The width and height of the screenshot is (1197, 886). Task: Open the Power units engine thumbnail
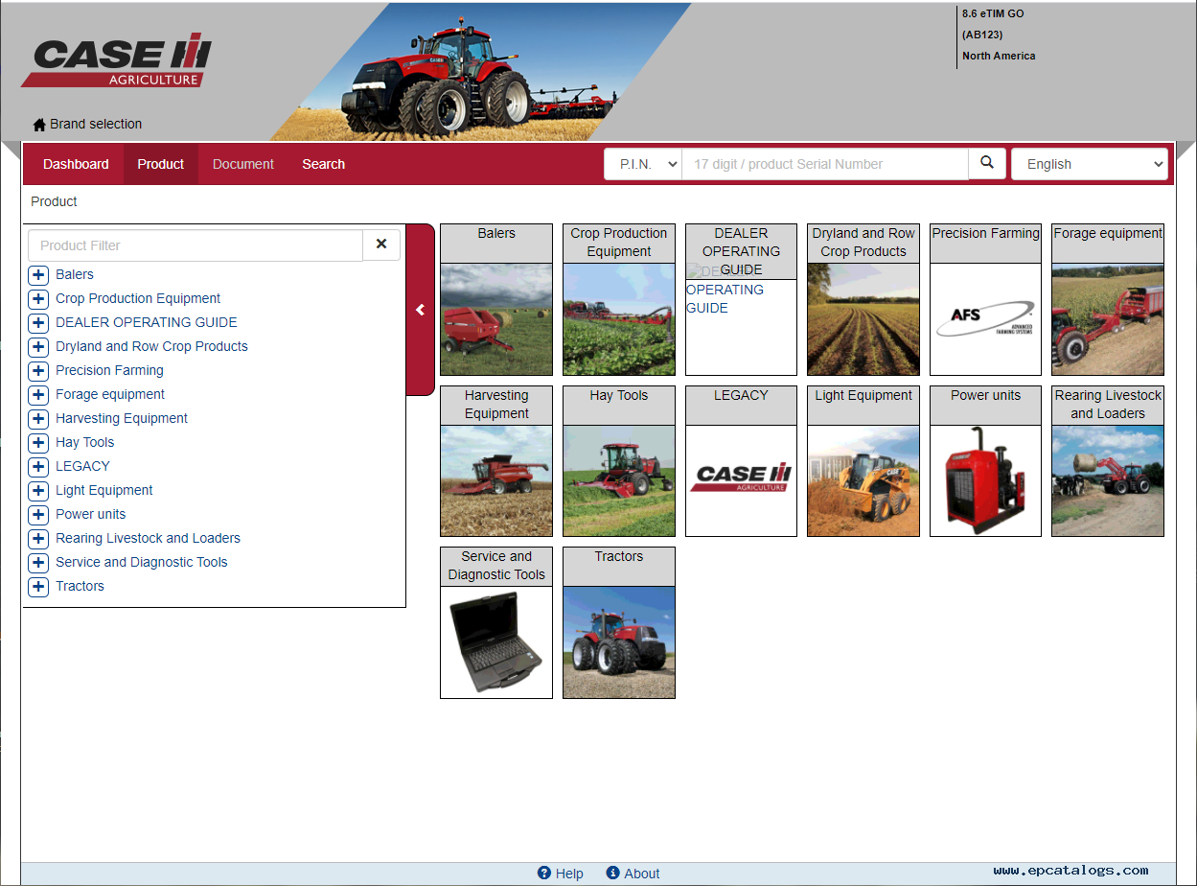pos(985,480)
